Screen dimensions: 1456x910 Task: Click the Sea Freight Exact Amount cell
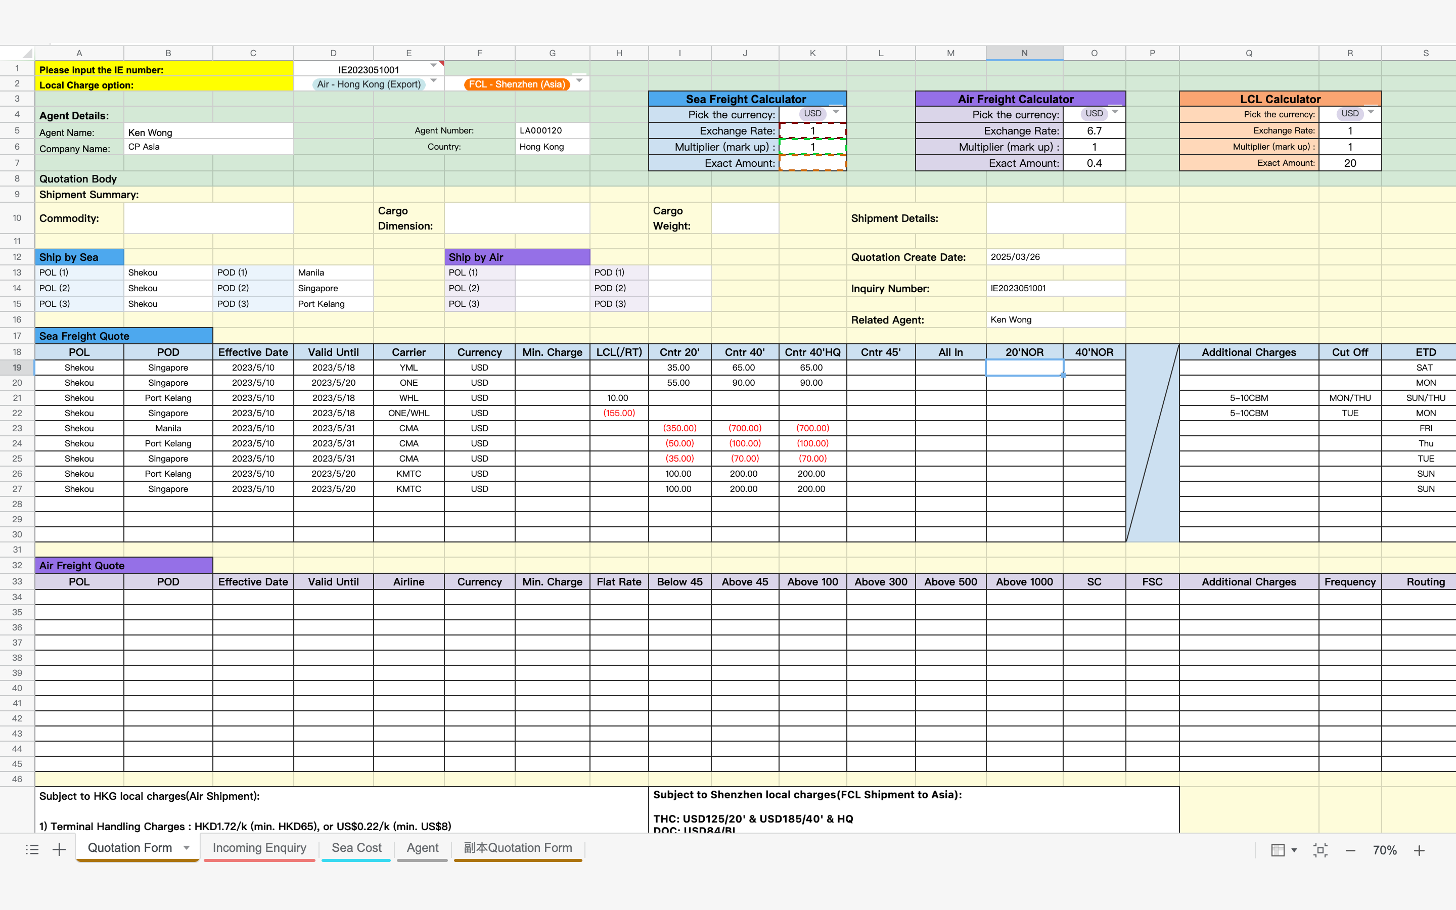coord(813,163)
